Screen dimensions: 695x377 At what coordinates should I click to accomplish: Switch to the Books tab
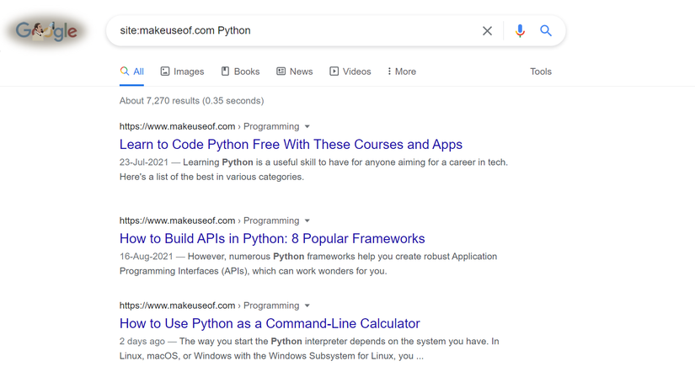[240, 72]
